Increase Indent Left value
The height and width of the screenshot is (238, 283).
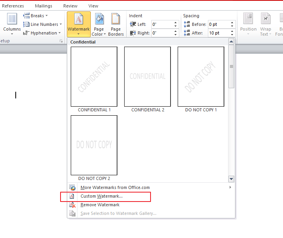[175, 22]
